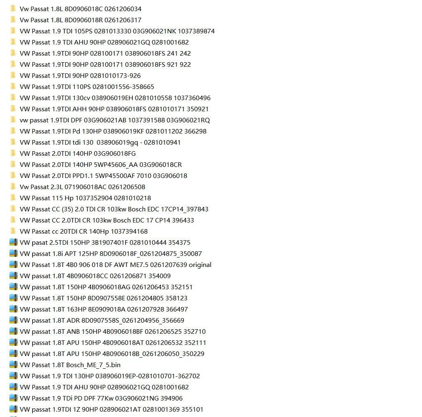The width and height of the screenshot is (422, 417).
Task: Select file VW Passat 1.8T 150HP 8D0907558E
Action: pyautogui.click(x=104, y=298)
